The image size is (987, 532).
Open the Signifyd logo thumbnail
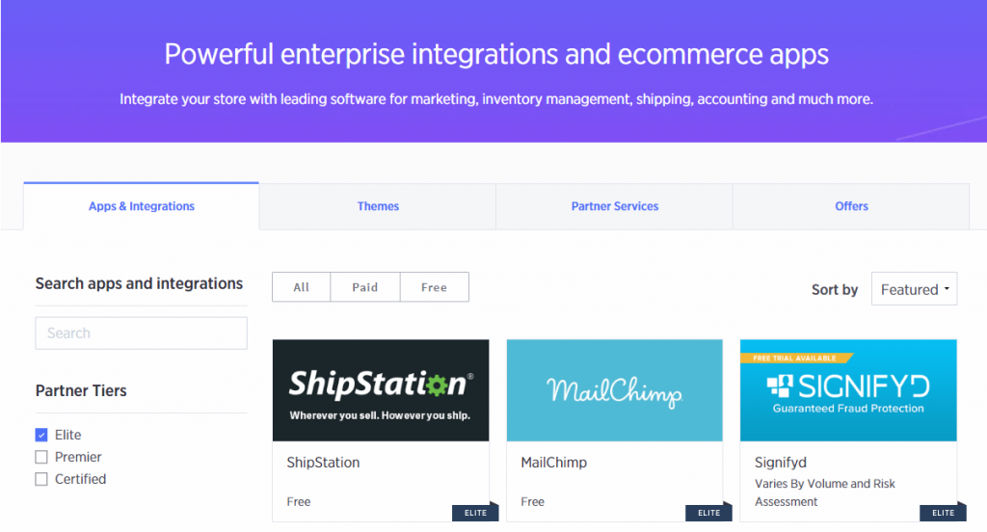pos(848,390)
